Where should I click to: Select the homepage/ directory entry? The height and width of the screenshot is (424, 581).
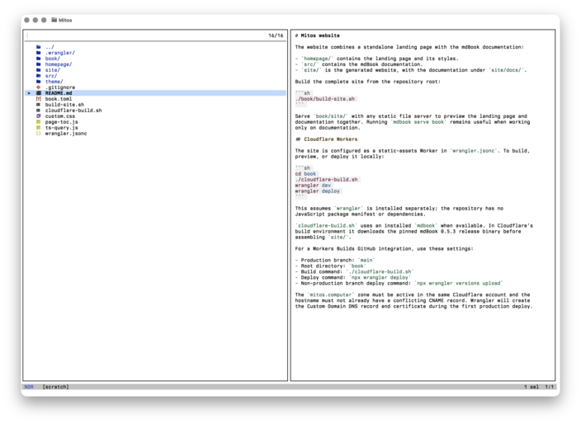tap(59, 64)
